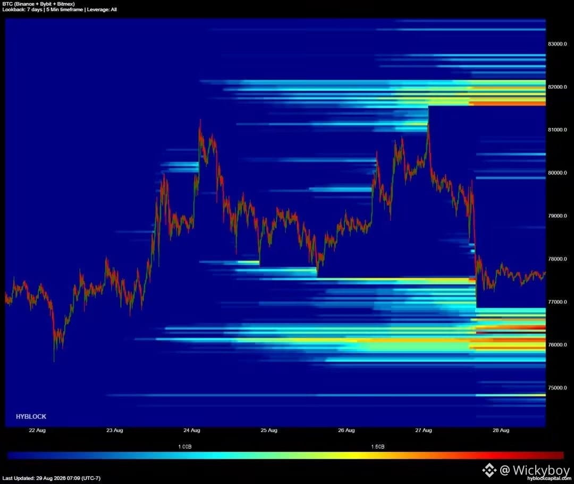Select the 24 Aug date label

[x=192, y=430]
